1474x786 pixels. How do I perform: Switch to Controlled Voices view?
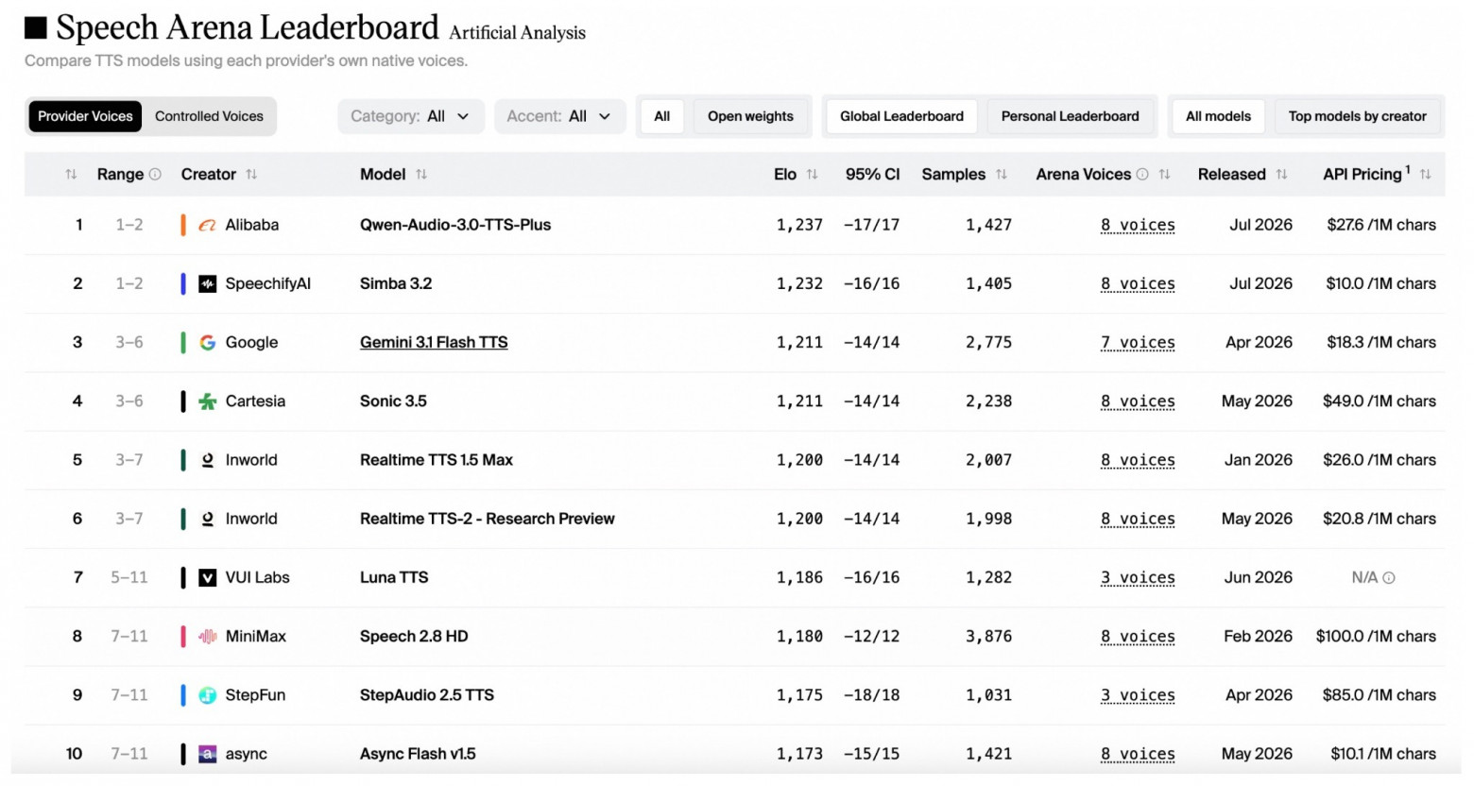point(209,116)
